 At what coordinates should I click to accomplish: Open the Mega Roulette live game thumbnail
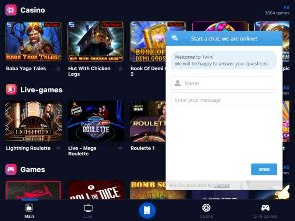pyautogui.click(x=96, y=121)
